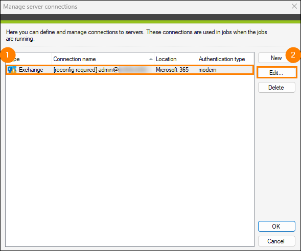
Task: Sort by the Location column header
Action: (175, 59)
